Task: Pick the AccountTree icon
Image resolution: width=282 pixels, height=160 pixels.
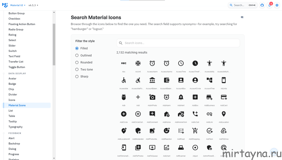Action: pyautogui.click(x=209, y=80)
